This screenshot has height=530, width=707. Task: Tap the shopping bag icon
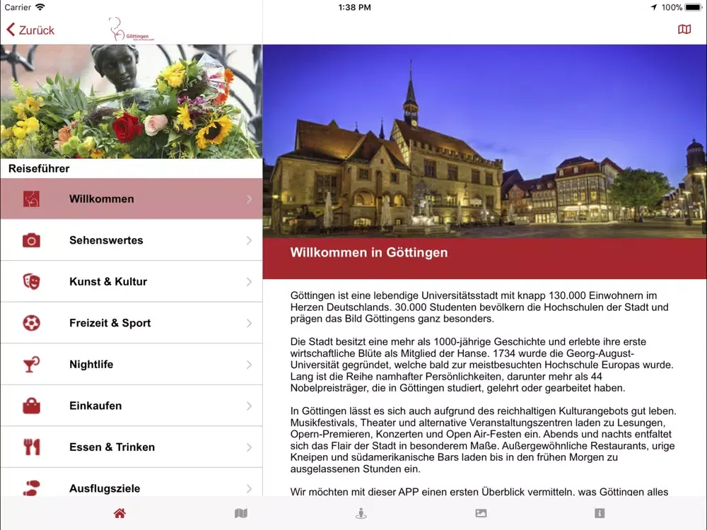coord(31,406)
